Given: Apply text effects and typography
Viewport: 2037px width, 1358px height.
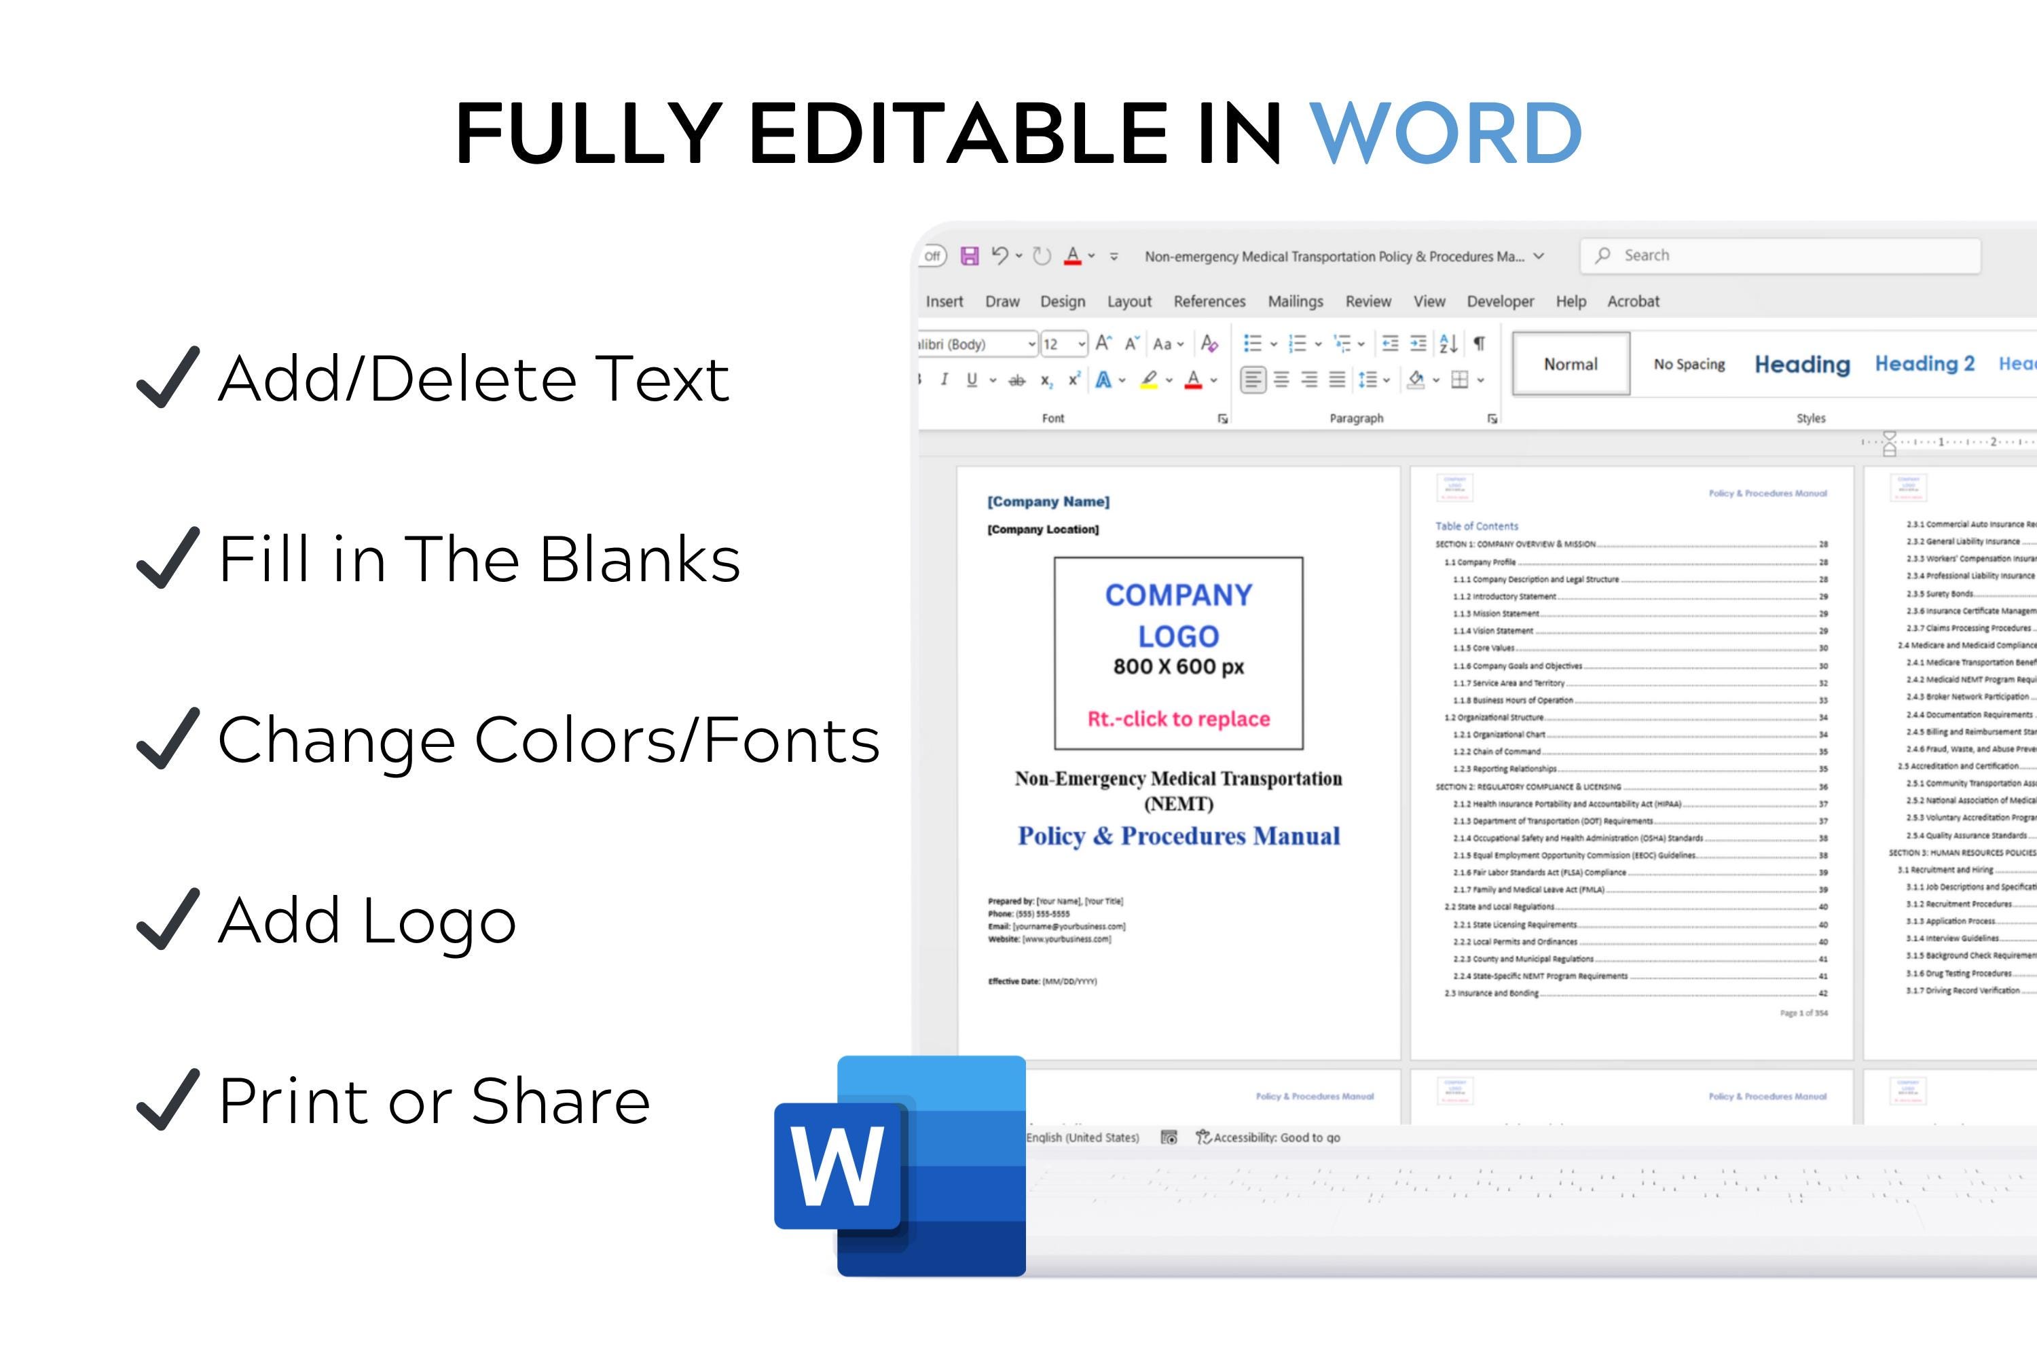Looking at the screenshot, I should (x=1103, y=380).
